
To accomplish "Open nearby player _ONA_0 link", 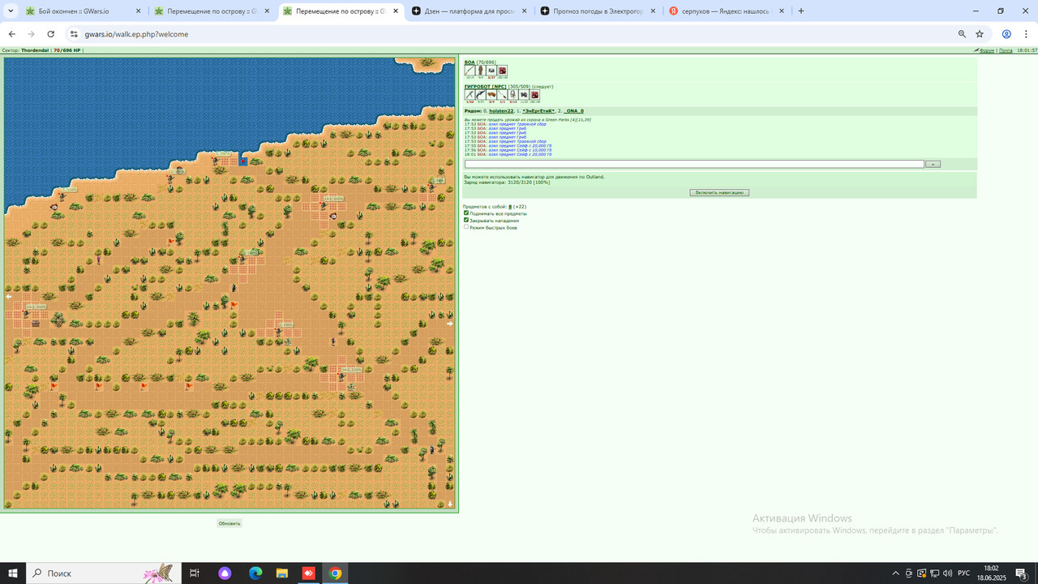I will 573,111.
